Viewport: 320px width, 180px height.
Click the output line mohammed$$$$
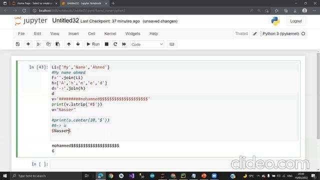point(85,145)
